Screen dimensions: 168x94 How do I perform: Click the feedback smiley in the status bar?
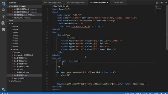(161, 93)
